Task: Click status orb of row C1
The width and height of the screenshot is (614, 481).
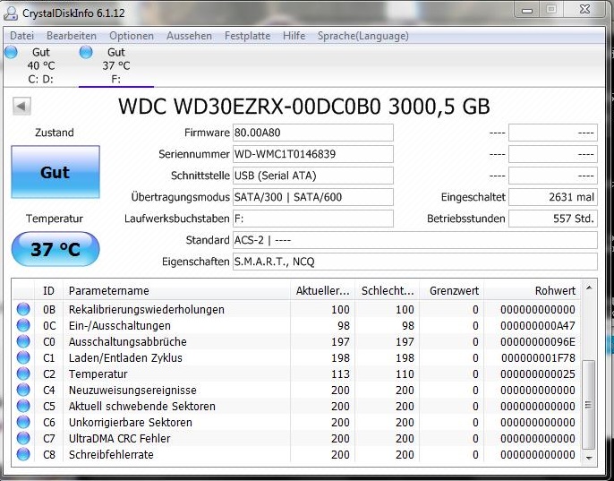Action: 23,357
